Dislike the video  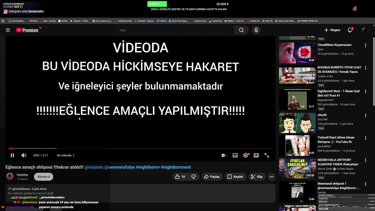click(x=193, y=177)
